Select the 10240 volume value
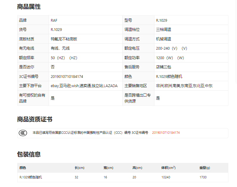 tap(166, 177)
